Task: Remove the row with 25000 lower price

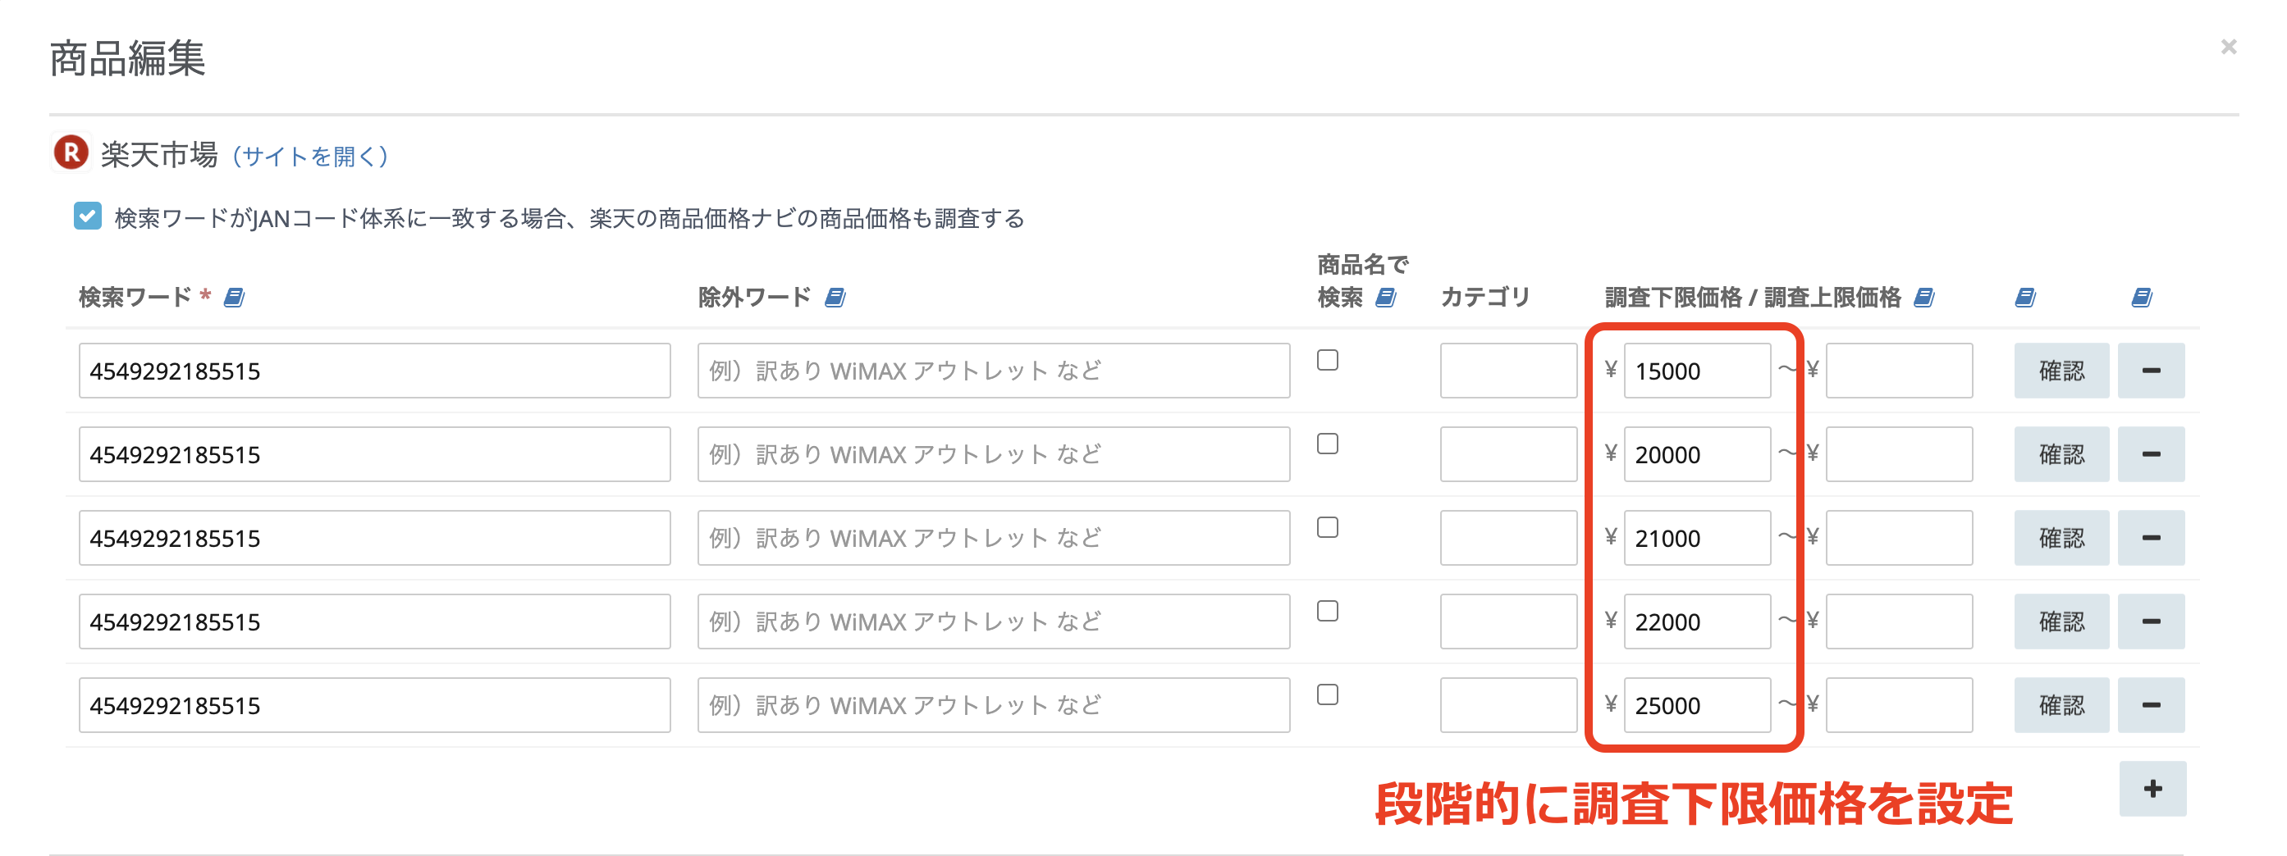Action: tap(2151, 705)
